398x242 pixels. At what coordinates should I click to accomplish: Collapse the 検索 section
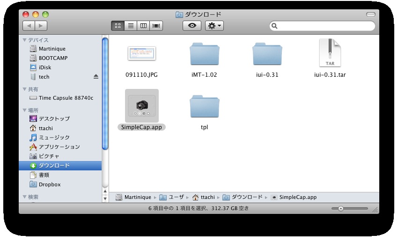25,197
